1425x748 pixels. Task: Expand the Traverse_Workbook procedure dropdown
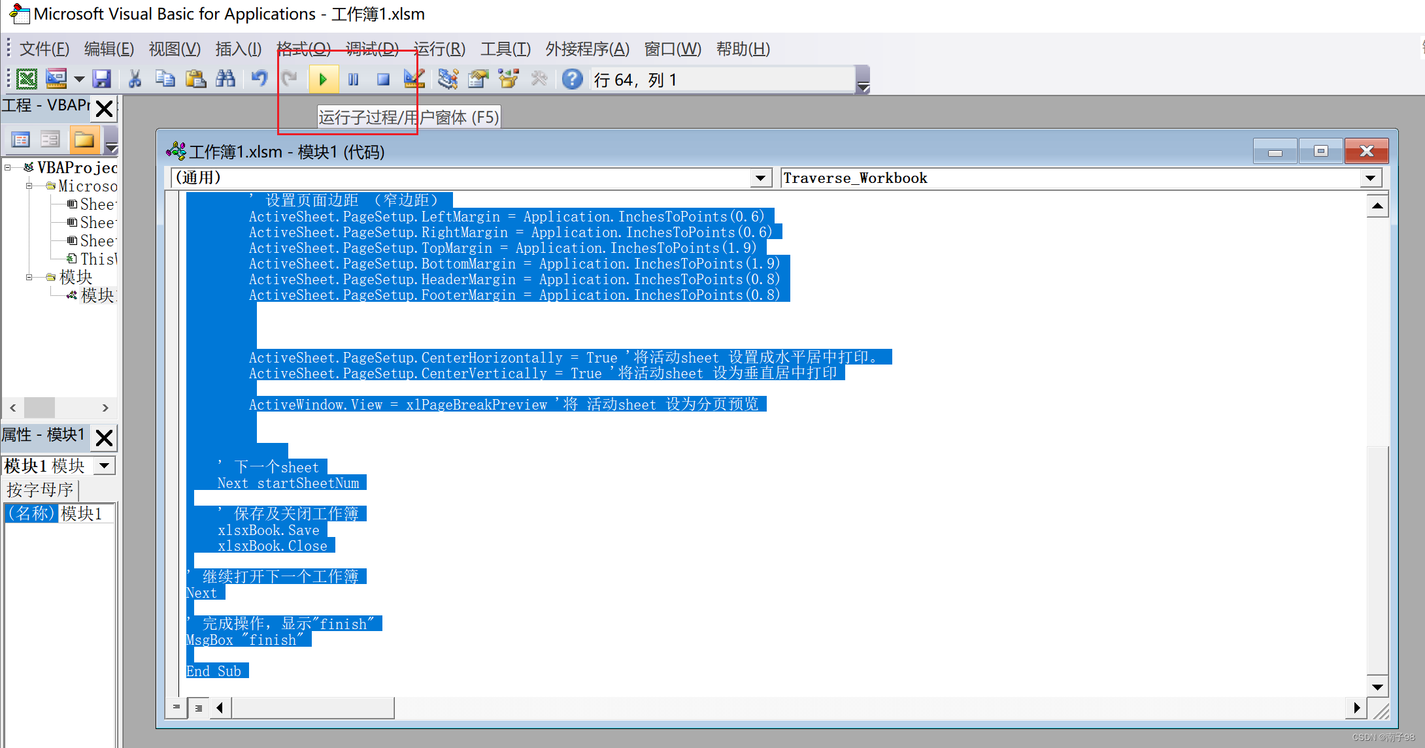click(1370, 178)
